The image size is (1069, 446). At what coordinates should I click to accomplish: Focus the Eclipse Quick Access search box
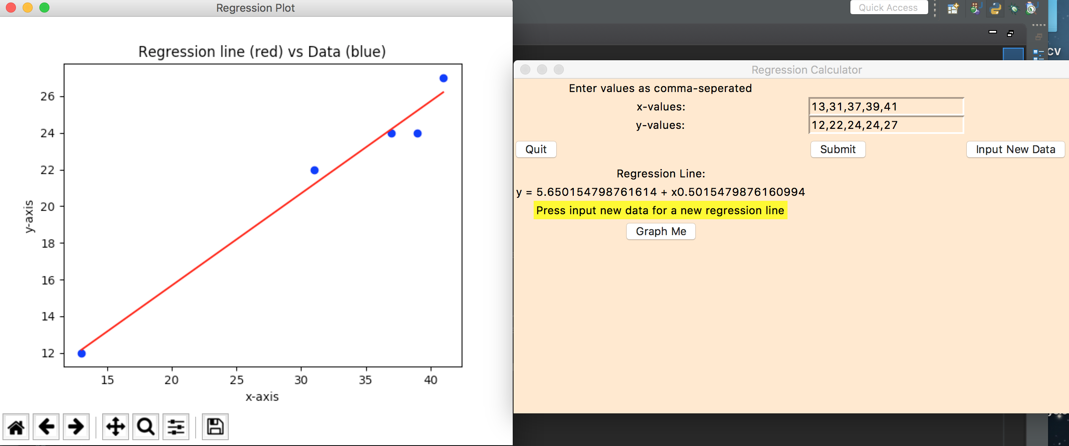click(x=889, y=7)
